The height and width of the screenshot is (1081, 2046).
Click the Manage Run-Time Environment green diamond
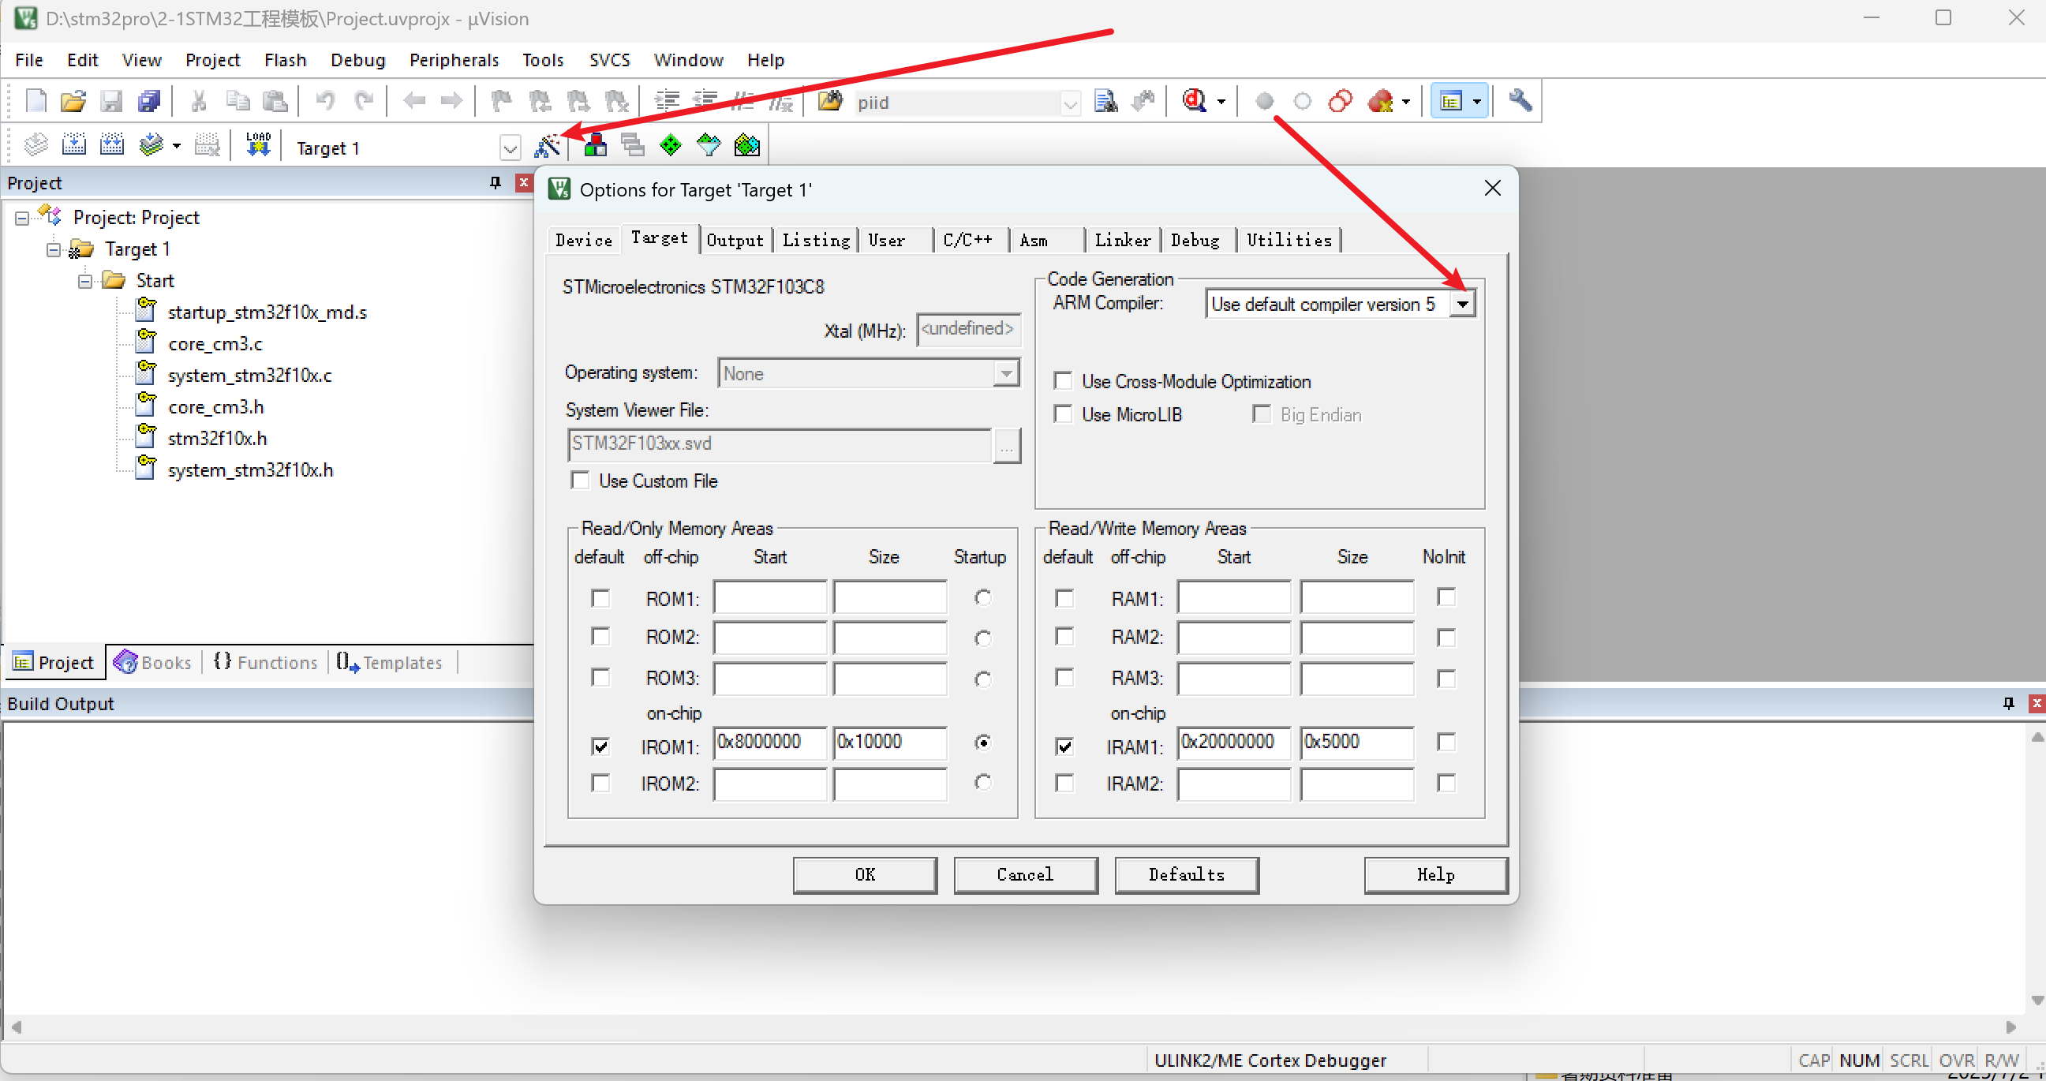[x=671, y=145]
